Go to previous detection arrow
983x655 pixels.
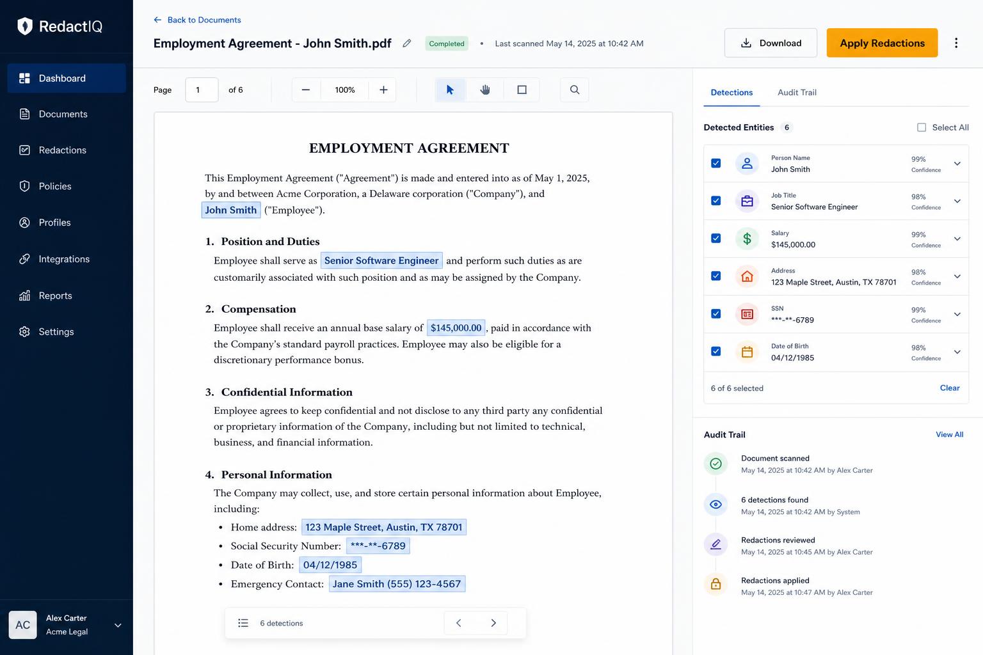point(458,623)
